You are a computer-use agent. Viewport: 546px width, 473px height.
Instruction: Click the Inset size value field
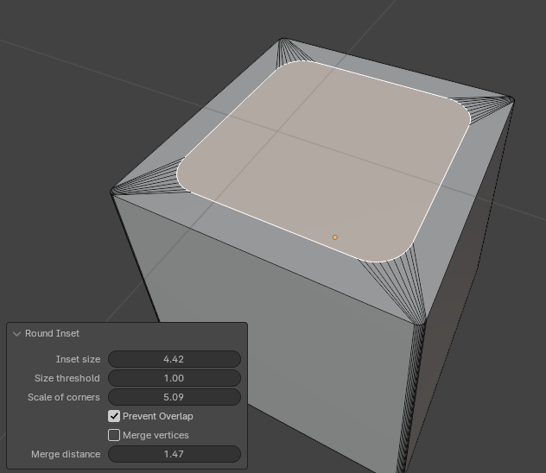click(174, 359)
